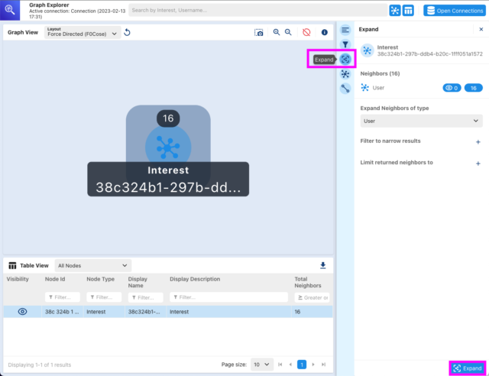Viewport: 489px width, 376px height.
Task: Expand the Filter to narrow results section
Action: coord(478,141)
